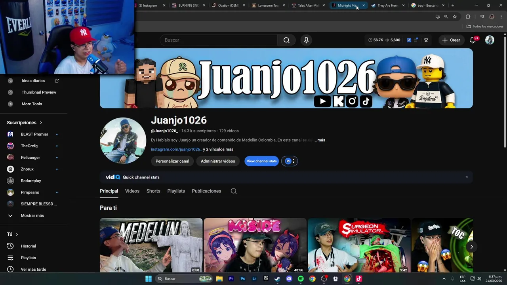
Task: Click Personalizar canal button
Action: click(172, 161)
